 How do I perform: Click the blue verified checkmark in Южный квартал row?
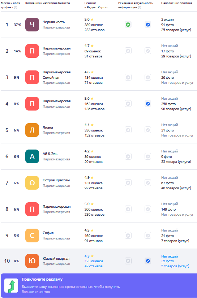(148, 261)
